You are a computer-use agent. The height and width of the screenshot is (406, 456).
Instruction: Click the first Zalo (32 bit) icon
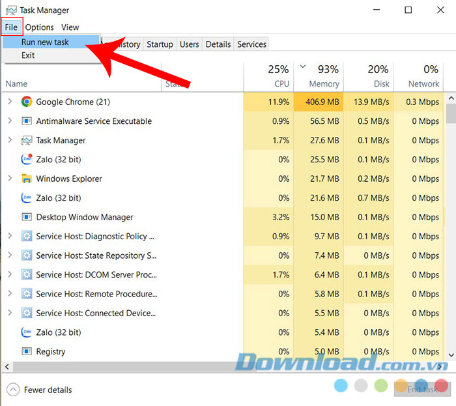(x=27, y=160)
